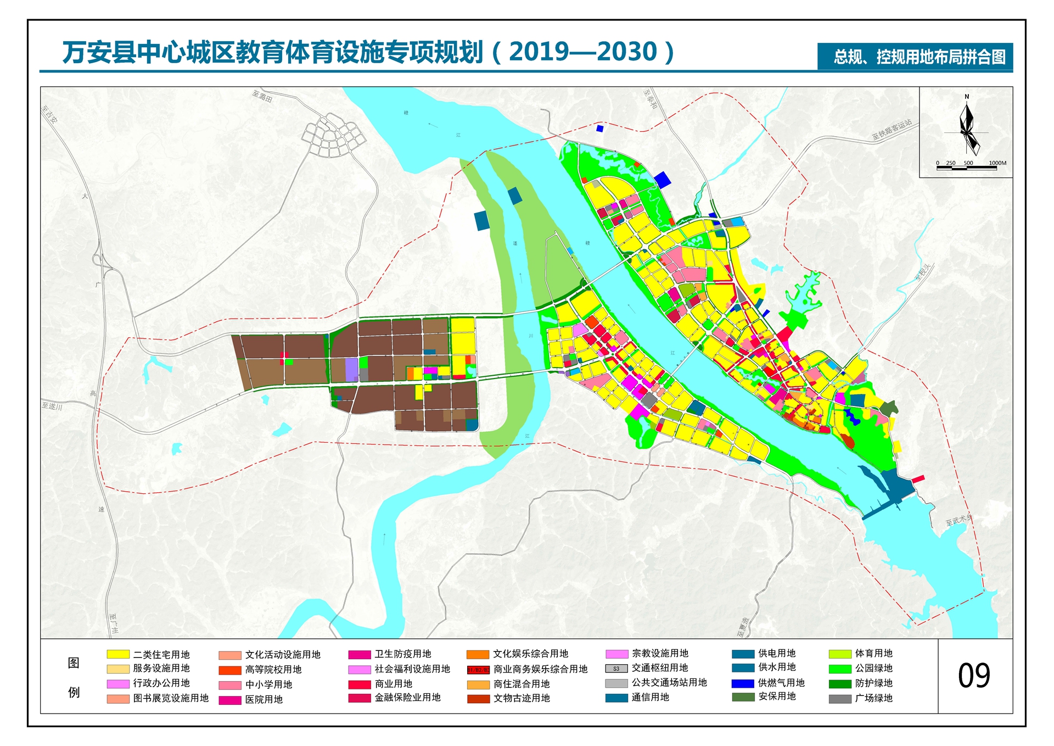The width and height of the screenshot is (1054, 746).
Task: Click the magenta swatch for 医院用地
Action: pos(230,700)
